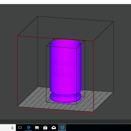Open the Microsoft Store taskbar icon
Viewport: 131px width, 131px height.
(45, 127)
